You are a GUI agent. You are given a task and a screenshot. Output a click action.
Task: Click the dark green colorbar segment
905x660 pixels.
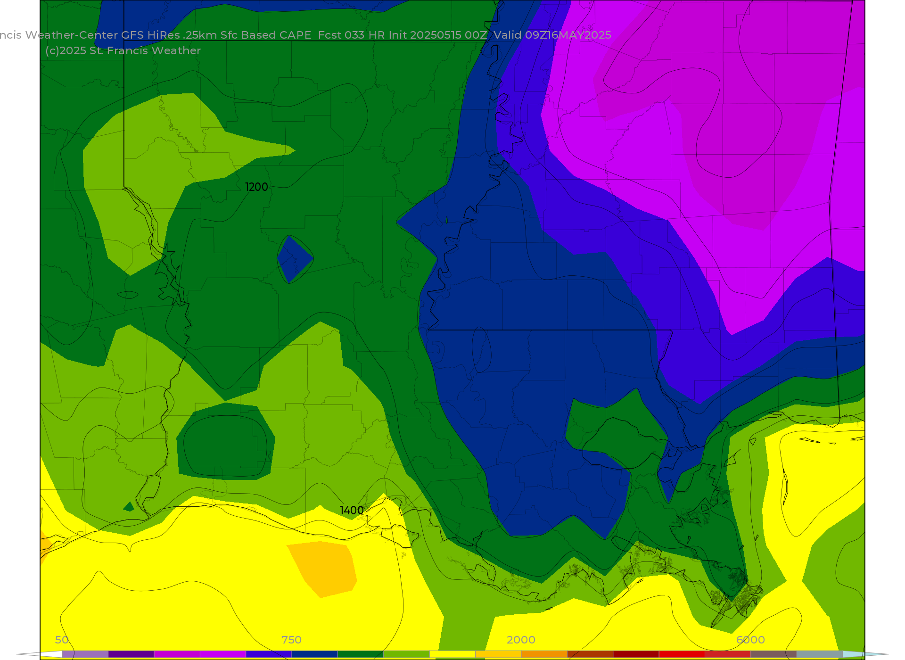361,654
